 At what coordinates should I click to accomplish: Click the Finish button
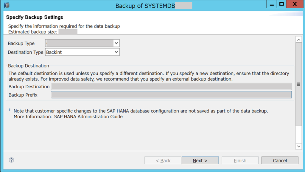coord(240,160)
